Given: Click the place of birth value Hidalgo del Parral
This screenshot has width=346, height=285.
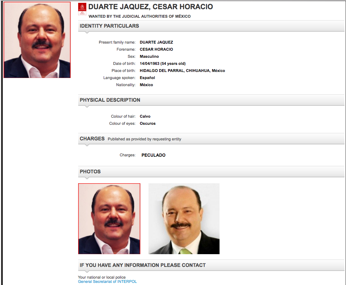Looking at the screenshot, I should pos(182,71).
